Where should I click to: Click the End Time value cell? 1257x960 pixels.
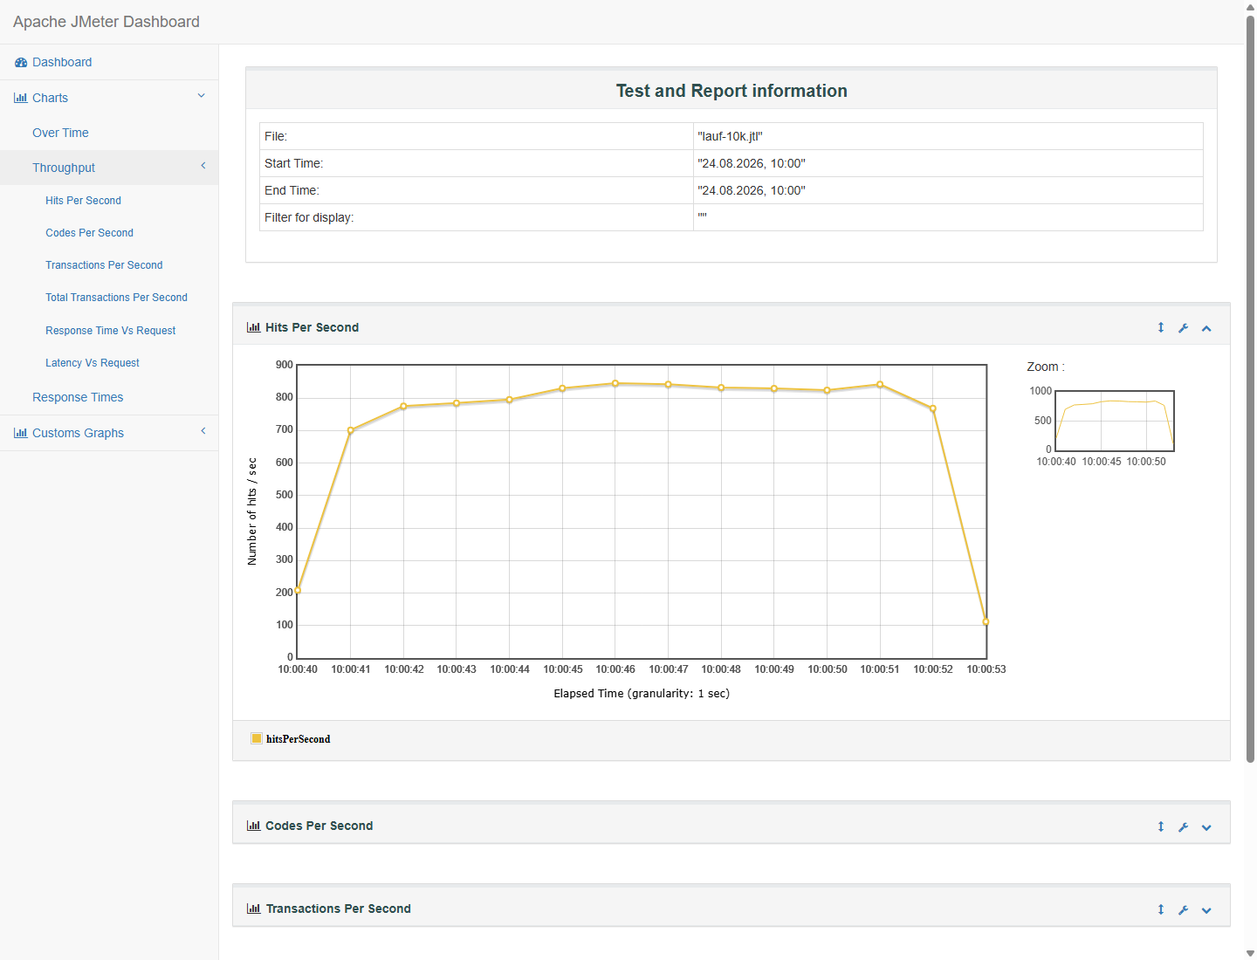[x=948, y=190]
